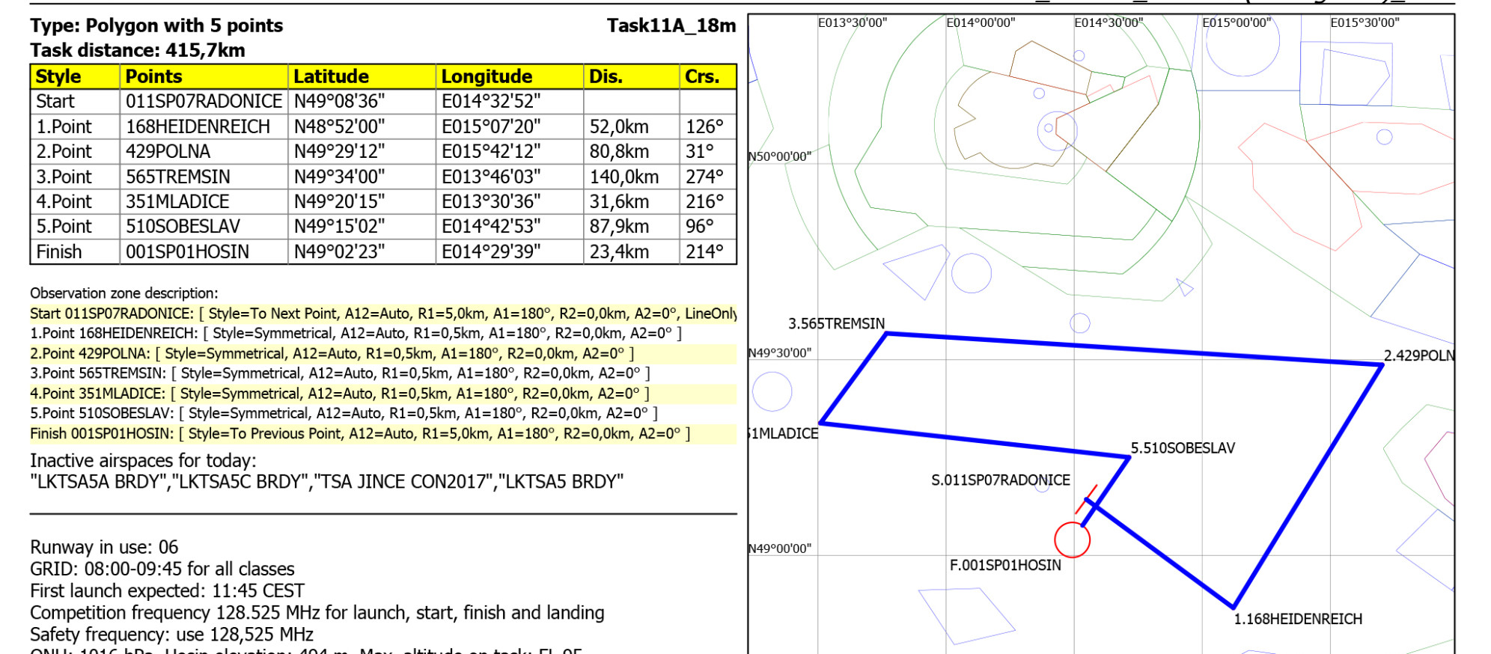Click the red finish circle on the map

point(1072,540)
